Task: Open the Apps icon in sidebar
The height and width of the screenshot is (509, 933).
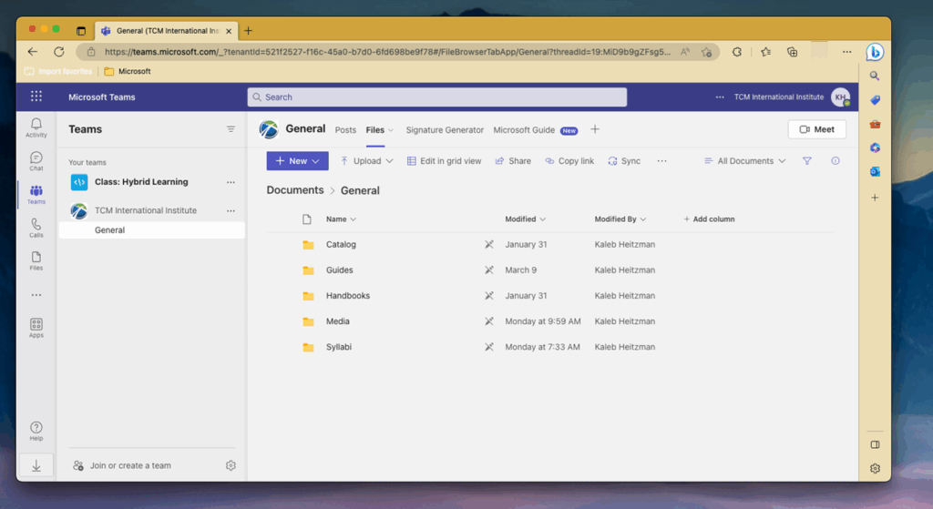Action: (36, 328)
